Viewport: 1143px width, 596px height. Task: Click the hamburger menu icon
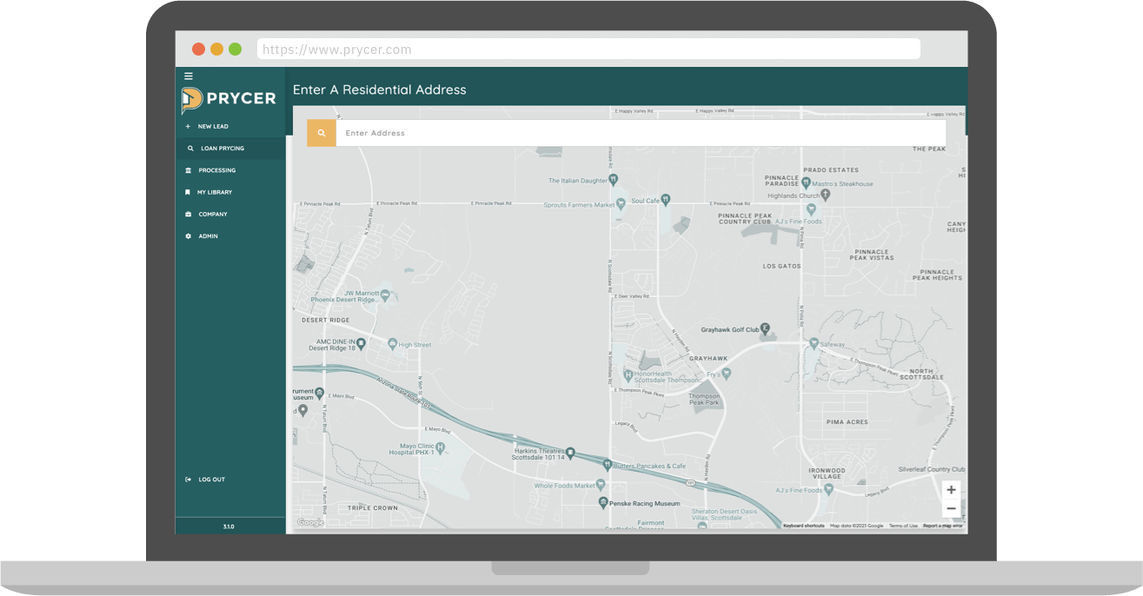(x=189, y=76)
